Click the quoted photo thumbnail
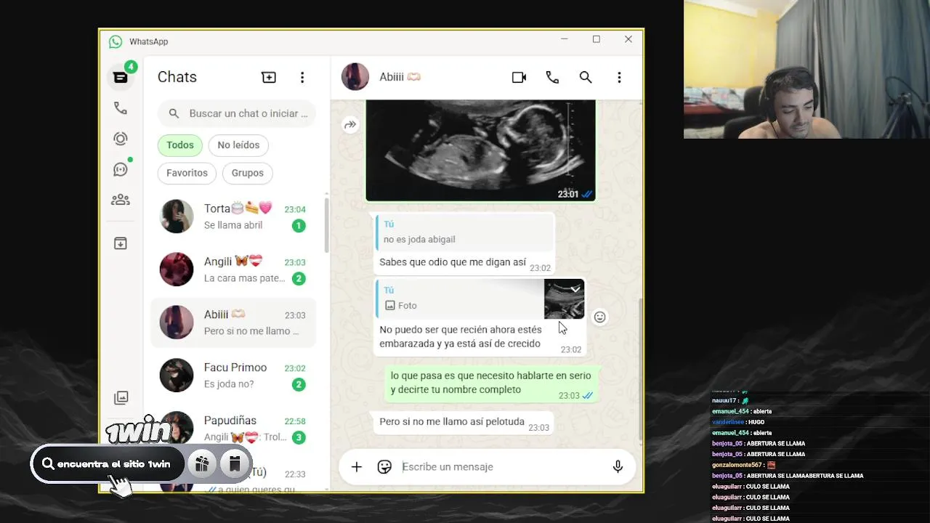The width and height of the screenshot is (930, 523). (x=565, y=299)
